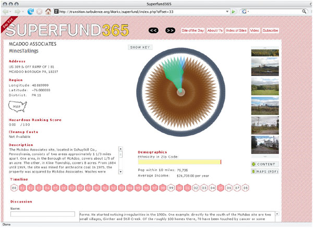
Task: Select timeline year 93 marker
Action: [122, 188]
